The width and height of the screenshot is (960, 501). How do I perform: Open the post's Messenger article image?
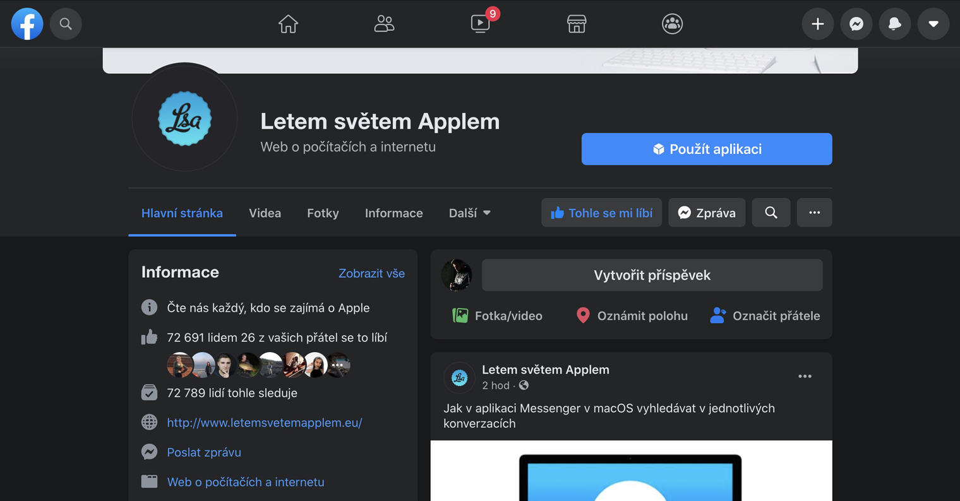(x=632, y=471)
